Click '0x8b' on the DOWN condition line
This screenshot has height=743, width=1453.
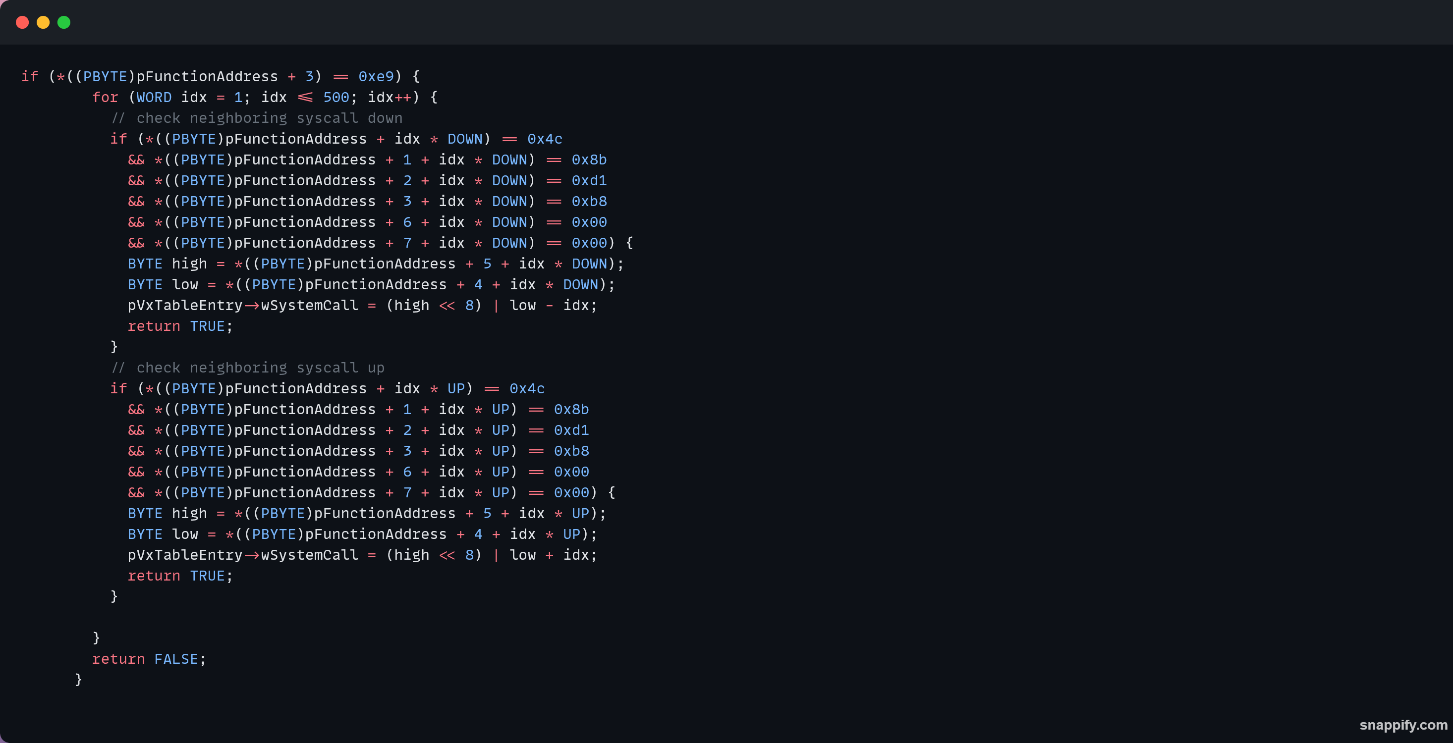click(x=589, y=159)
